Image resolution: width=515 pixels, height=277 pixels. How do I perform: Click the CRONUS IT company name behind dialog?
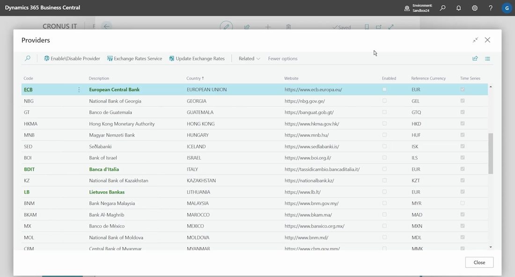[60, 26]
